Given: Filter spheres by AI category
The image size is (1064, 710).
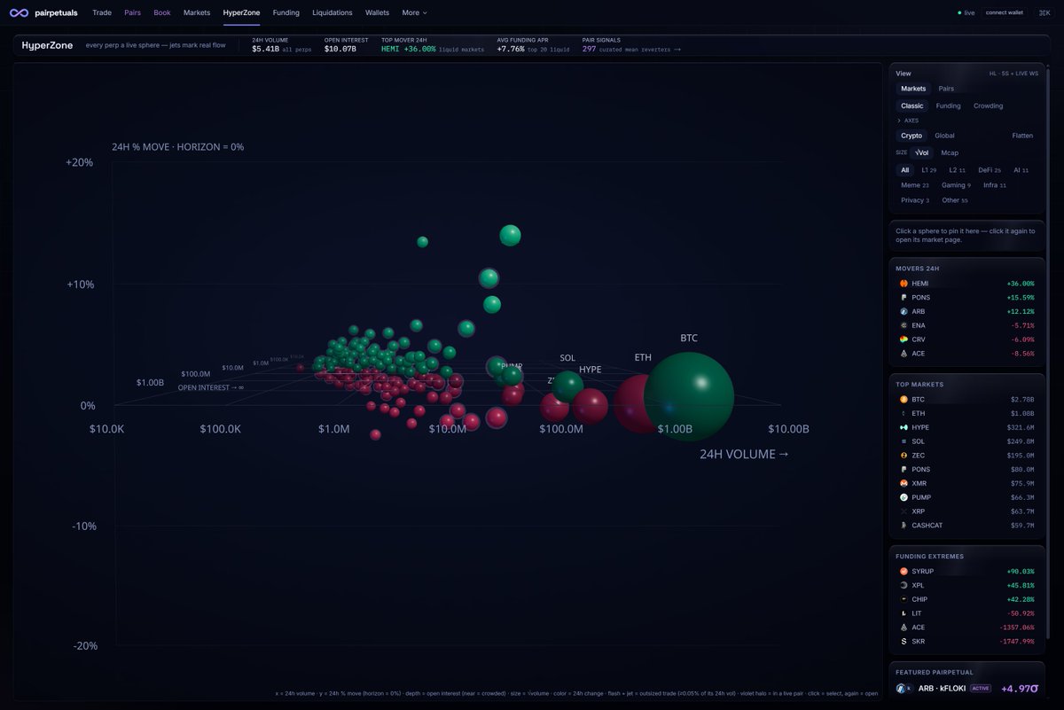Looking at the screenshot, I should click(1021, 169).
